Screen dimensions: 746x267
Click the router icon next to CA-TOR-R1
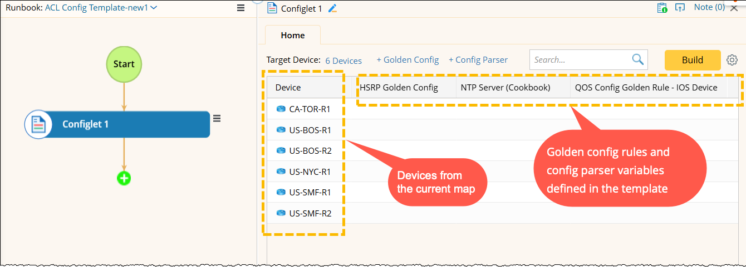pyautogui.click(x=281, y=109)
